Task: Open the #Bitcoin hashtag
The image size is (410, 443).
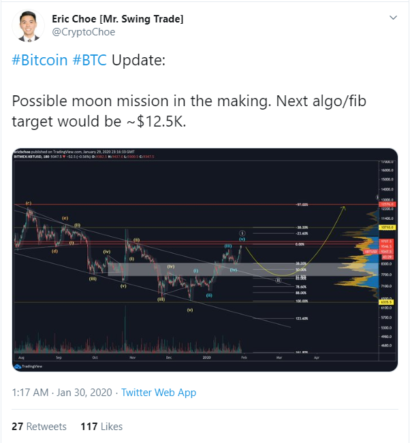Action: point(40,60)
